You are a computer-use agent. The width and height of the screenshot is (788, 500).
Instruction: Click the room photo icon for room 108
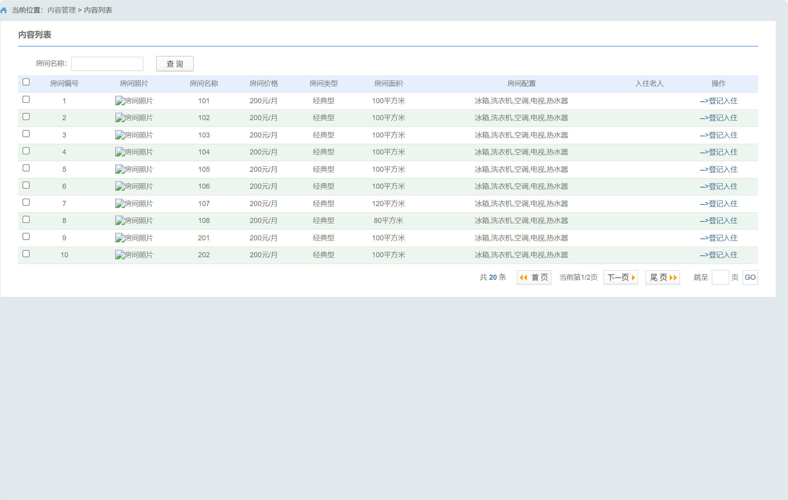[120, 221]
